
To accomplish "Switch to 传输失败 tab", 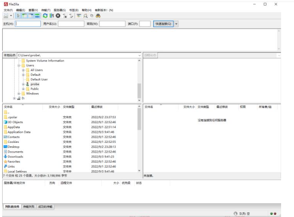I will (x=29, y=207).
